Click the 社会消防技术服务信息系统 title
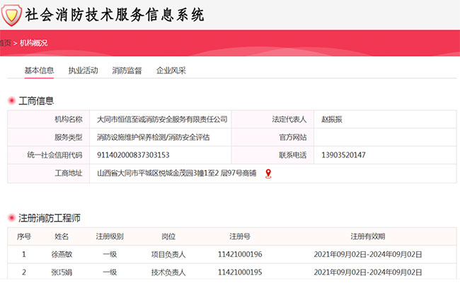 coord(115,15)
